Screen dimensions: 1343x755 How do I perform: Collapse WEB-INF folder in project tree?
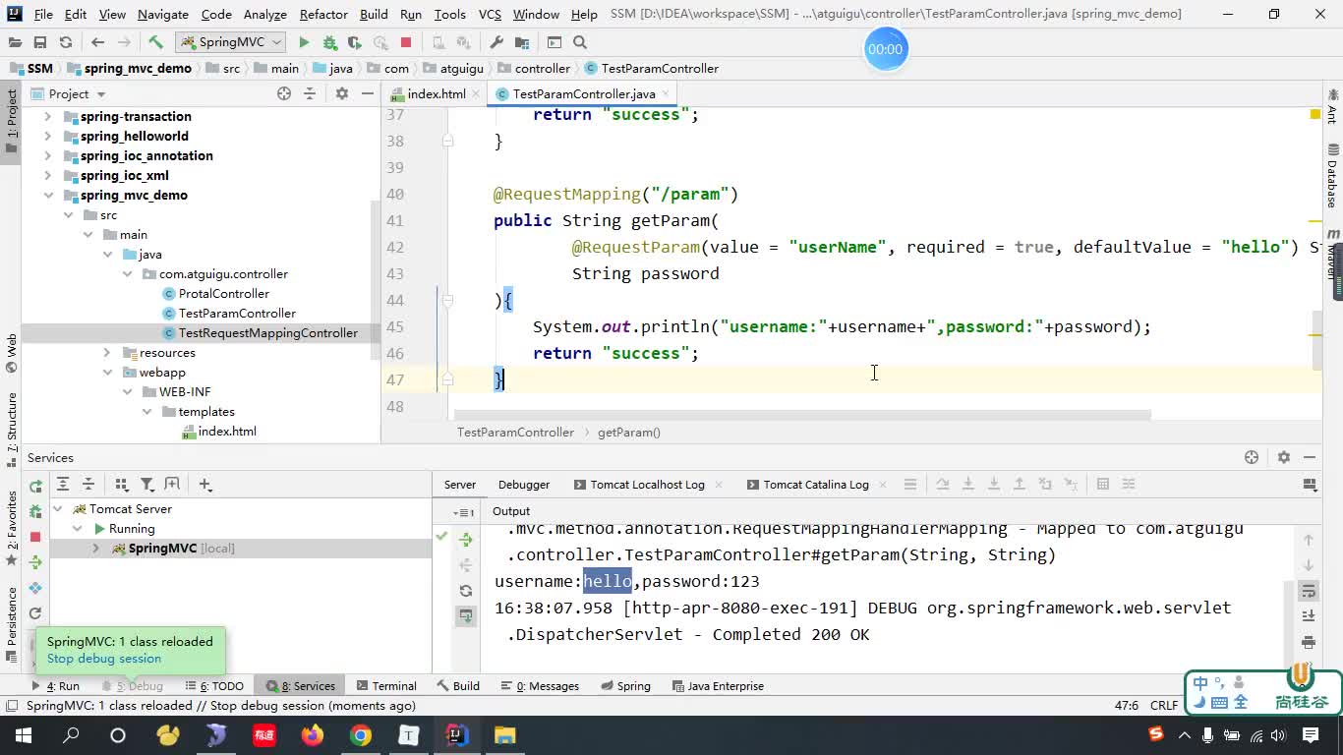tap(127, 391)
